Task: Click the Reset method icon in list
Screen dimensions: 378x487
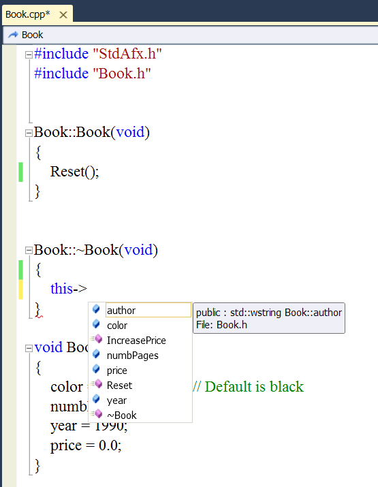Action: point(97,384)
